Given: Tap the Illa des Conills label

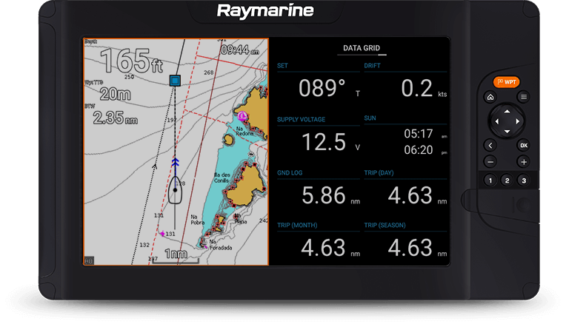Looking at the screenshot, I should (222, 178).
